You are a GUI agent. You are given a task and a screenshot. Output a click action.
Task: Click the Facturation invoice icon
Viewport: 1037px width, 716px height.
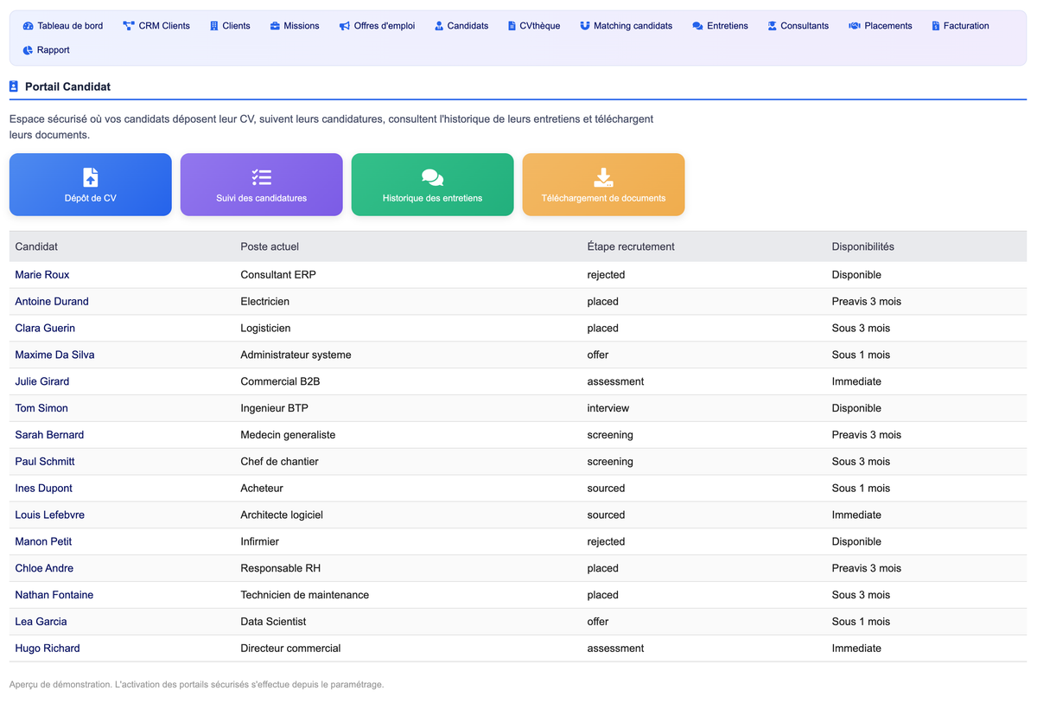[936, 26]
